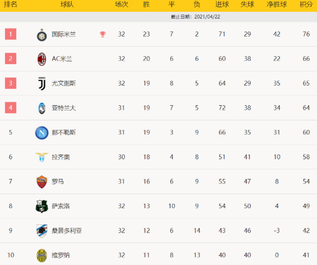Click the Inter Milan club crest
Screen dimensions: 317x265
[42, 35]
